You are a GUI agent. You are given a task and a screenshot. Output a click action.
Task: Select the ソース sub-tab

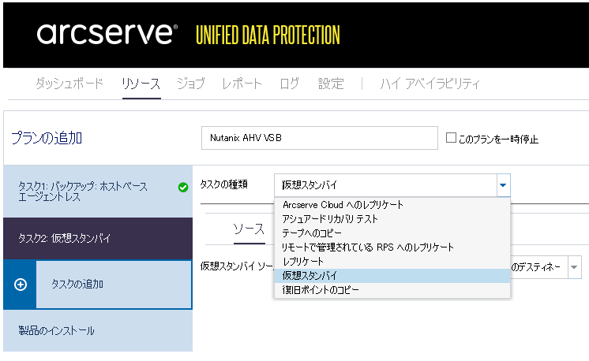[249, 229]
